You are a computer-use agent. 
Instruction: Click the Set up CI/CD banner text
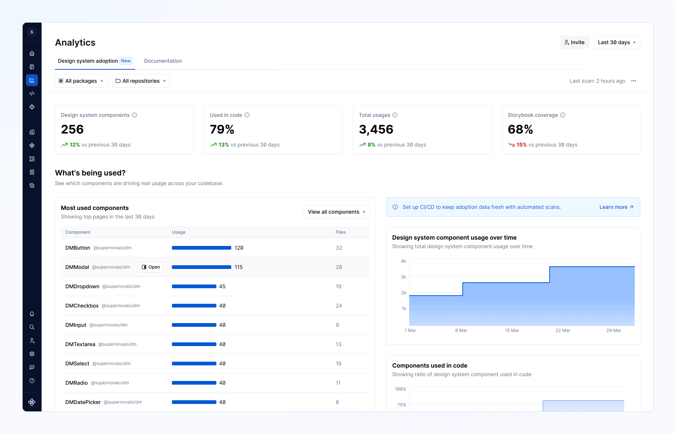tap(481, 207)
